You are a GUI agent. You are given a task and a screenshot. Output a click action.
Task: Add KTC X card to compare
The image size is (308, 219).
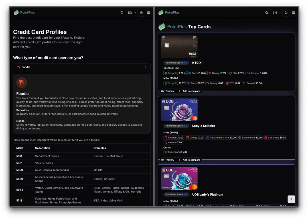coord(189,91)
